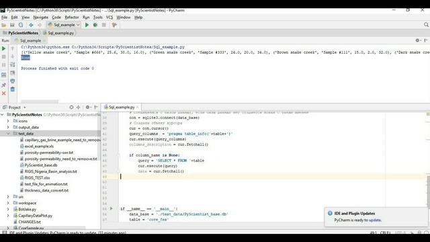The image size is (430, 242).
Task: Expand CapillaryDataPlot.py node
Action: (x=8, y=216)
